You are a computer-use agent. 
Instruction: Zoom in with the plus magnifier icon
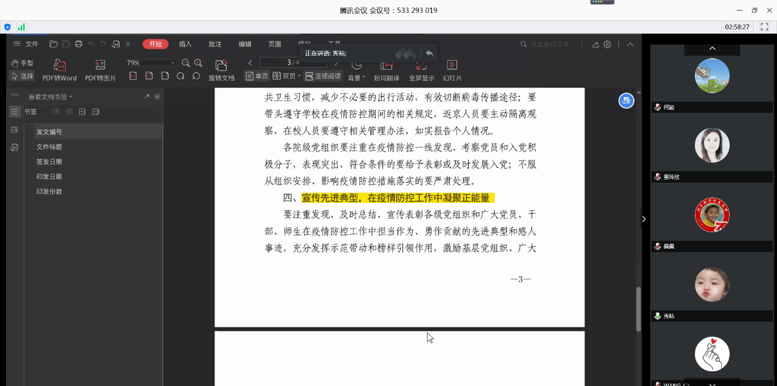pos(198,63)
